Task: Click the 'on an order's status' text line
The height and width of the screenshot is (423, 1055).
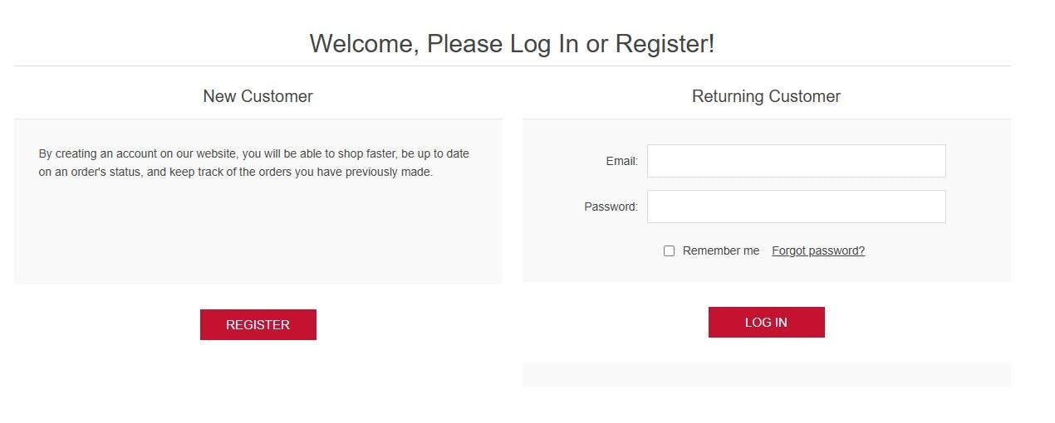Action: [235, 173]
